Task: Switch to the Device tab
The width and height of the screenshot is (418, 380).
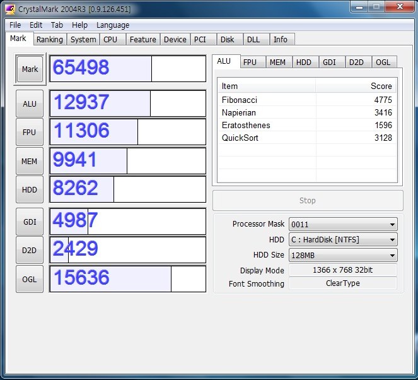Action: (x=175, y=40)
